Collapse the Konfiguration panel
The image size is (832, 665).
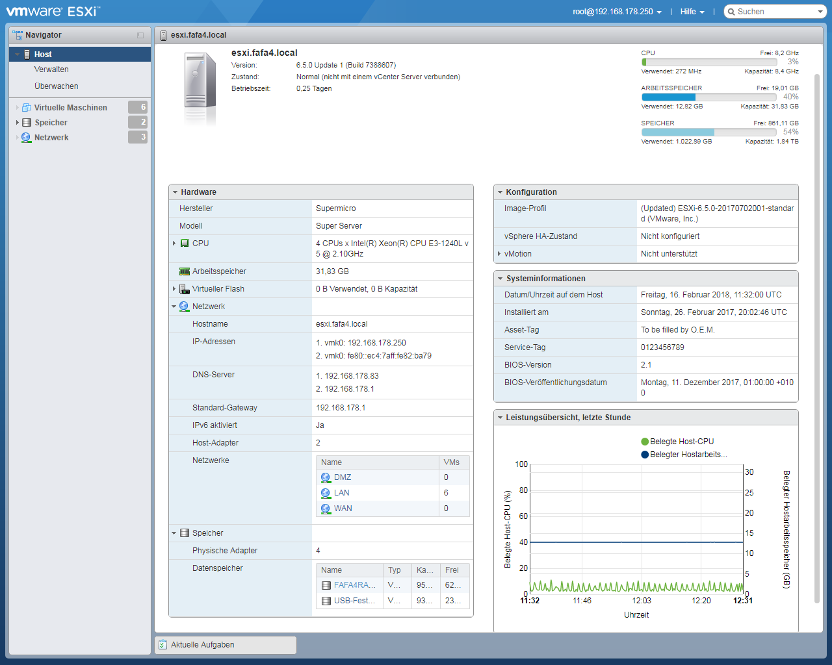[x=500, y=192]
